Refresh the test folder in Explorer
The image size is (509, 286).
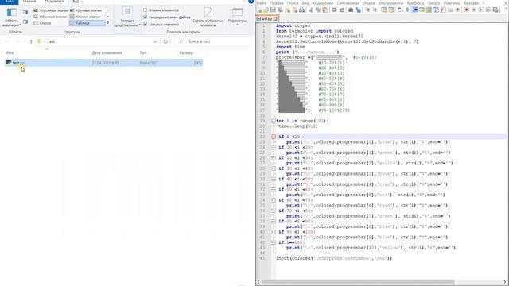[165, 41]
